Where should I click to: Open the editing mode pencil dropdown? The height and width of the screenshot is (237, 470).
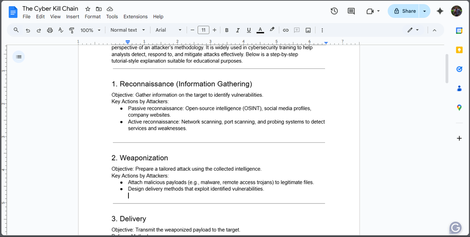pos(413,30)
